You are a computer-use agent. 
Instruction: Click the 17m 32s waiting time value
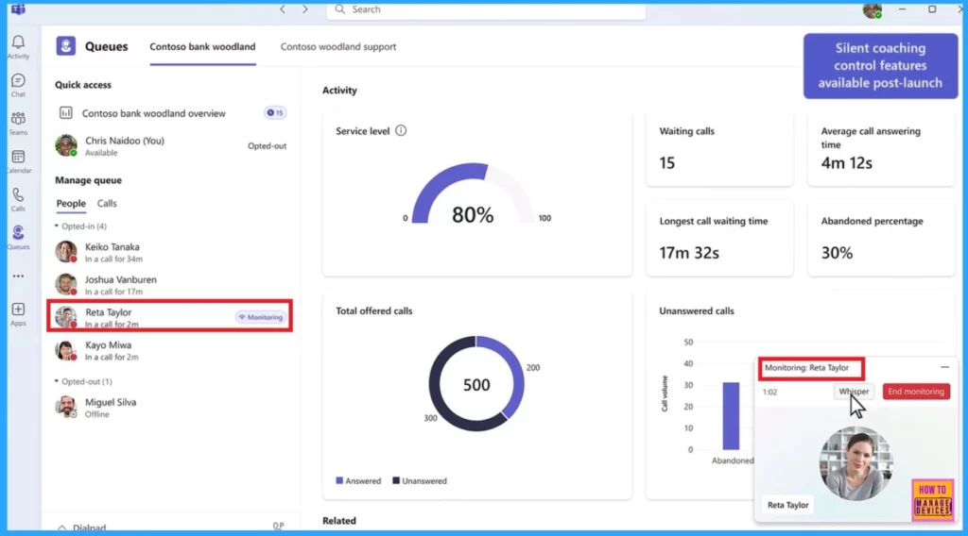(689, 253)
